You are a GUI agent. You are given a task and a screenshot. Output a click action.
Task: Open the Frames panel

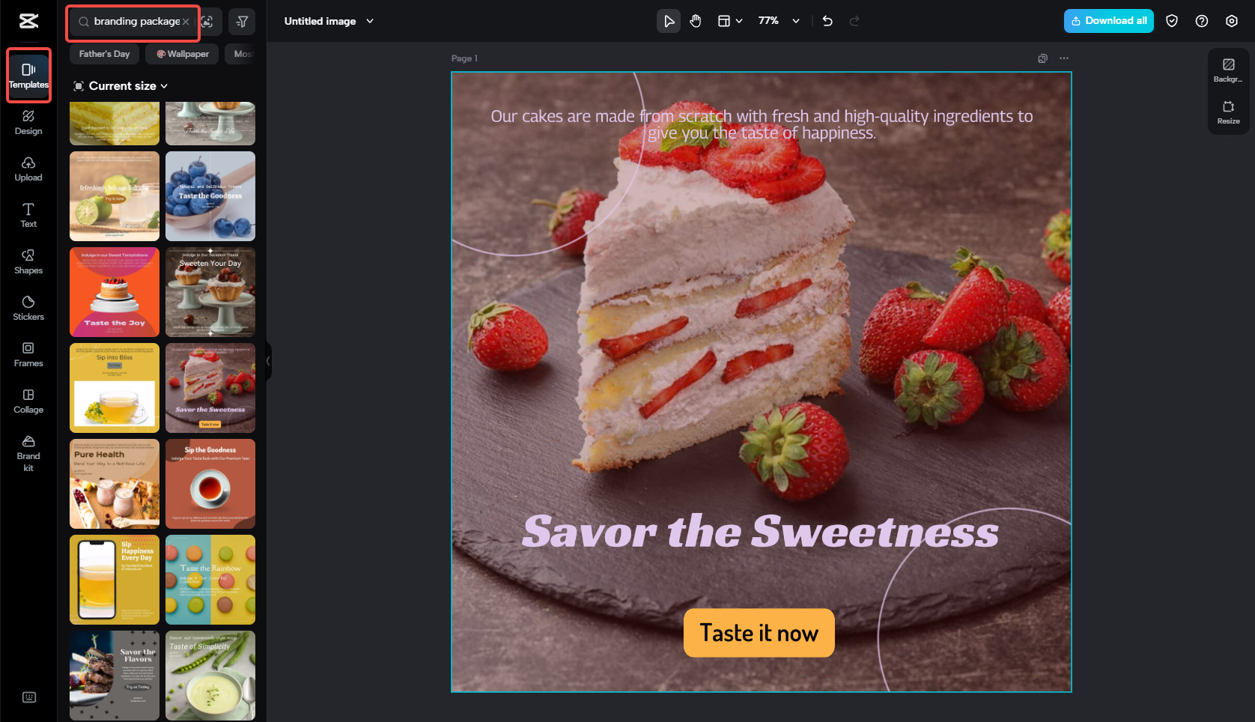tap(28, 354)
